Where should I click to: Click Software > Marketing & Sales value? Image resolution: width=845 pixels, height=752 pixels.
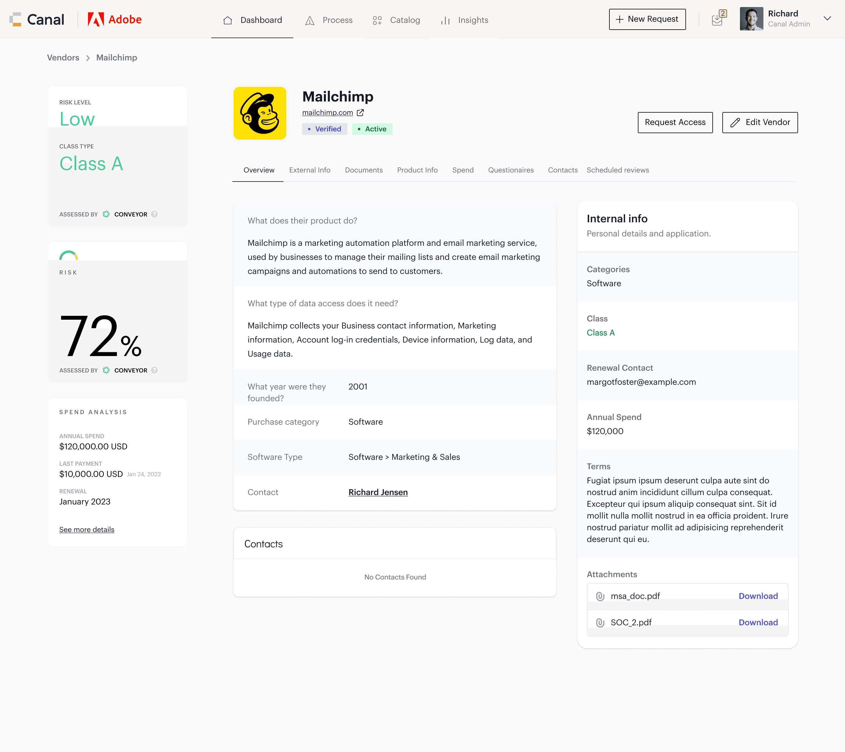[x=404, y=458]
